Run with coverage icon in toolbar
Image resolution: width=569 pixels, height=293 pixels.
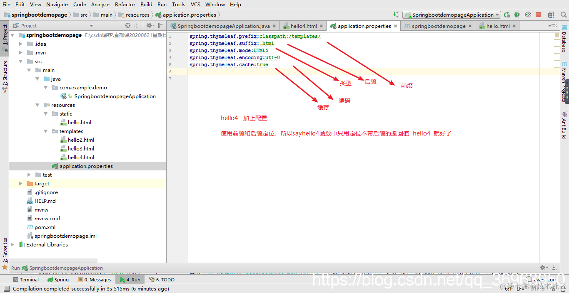click(x=527, y=15)
